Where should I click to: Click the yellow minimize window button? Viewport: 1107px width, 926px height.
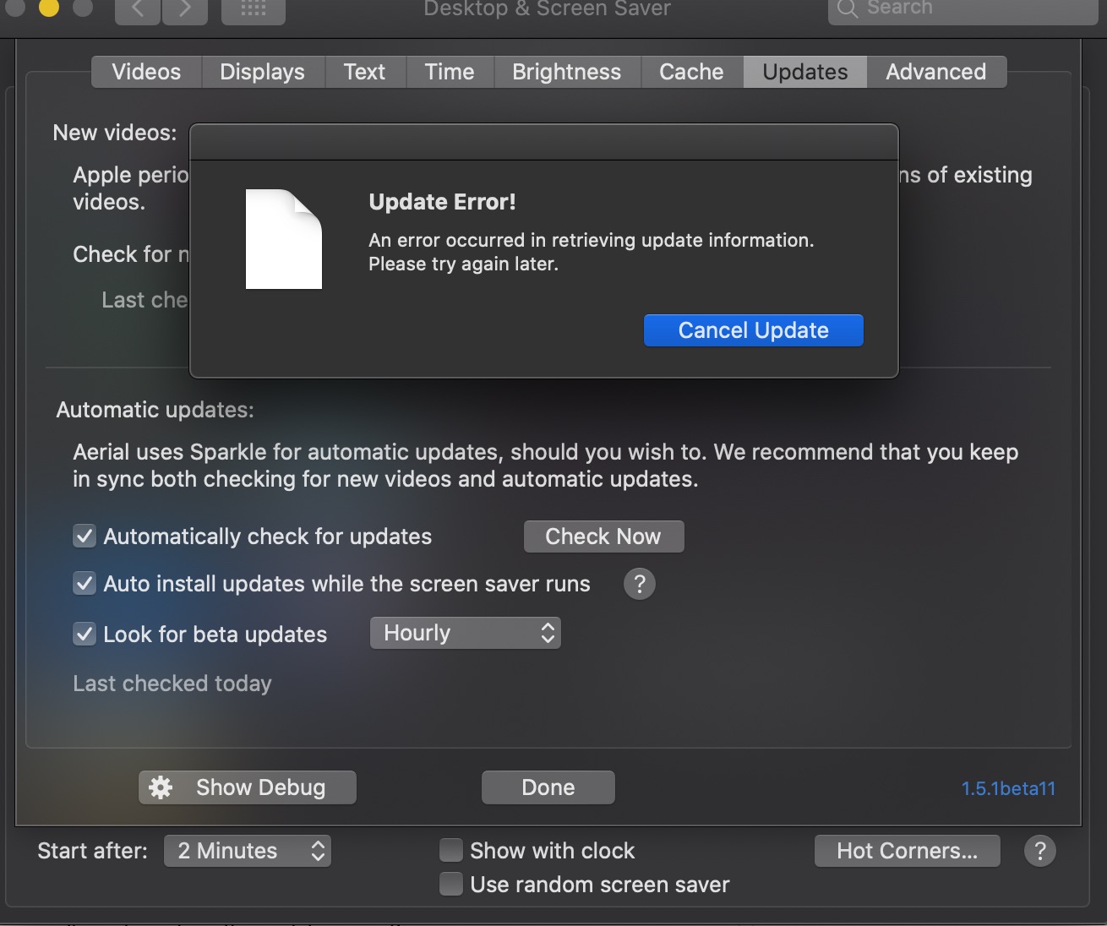coord(49,8)
